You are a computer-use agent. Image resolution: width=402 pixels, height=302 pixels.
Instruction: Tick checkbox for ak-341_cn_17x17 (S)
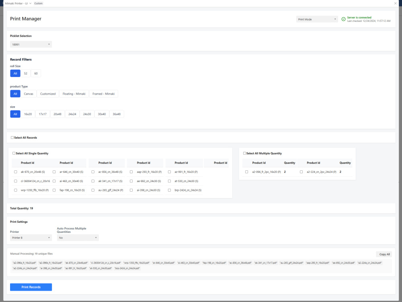(93, 181)
